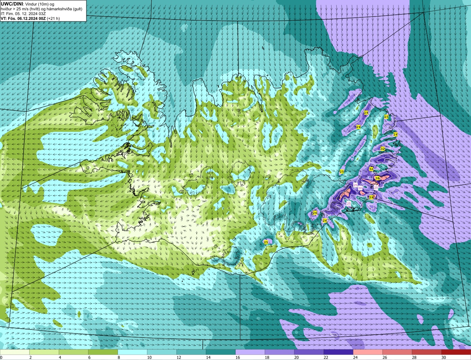Click the "12" tick label on color scale
The width and height of the screenshot is (471, 360).
179,357
